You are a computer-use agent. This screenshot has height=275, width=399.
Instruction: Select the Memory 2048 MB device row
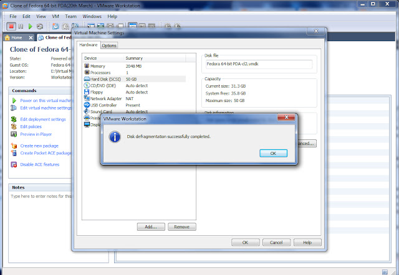click(135, 66)
